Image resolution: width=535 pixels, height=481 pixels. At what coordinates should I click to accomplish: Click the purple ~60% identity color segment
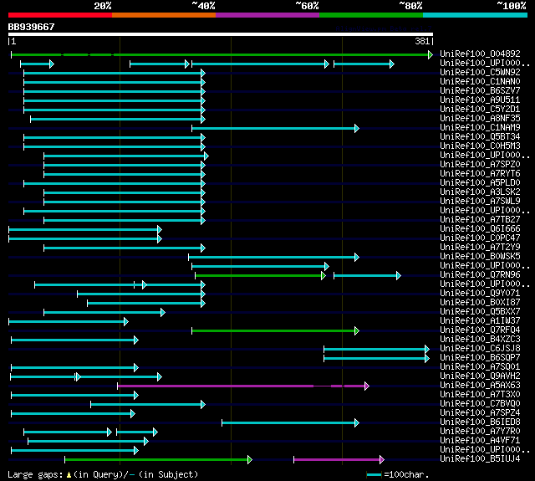click(x=267, y=15)
